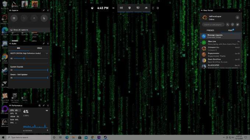Screen dimensions: 250x140
Task: Open Steam from the taskbar
Action: coord(105,137)
